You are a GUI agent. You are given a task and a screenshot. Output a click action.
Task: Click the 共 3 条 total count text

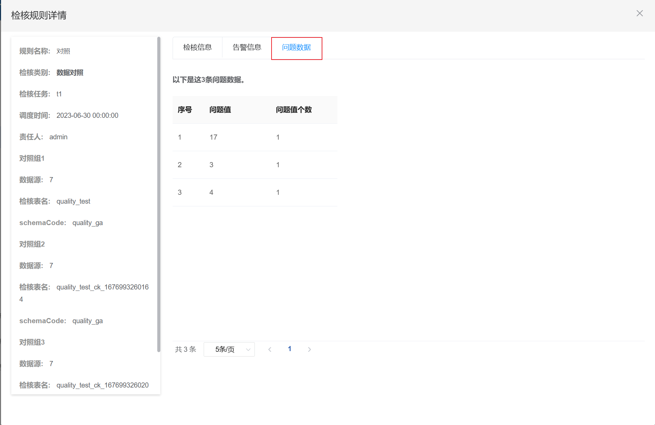tap(185, 349)
